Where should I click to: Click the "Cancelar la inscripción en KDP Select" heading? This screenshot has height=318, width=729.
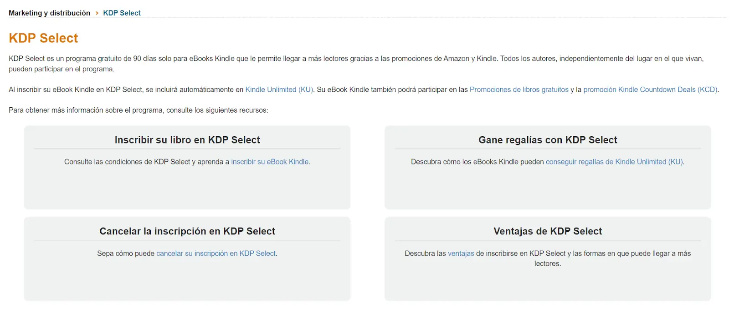[187, 231]
